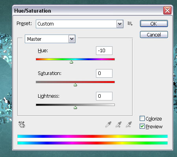Close the Hue/Saturation dialog window
177x157 pixels.
coord(167,10)
